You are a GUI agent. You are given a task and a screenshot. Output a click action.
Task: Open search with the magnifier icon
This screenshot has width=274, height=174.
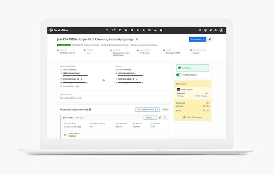(x=200, y=30)
